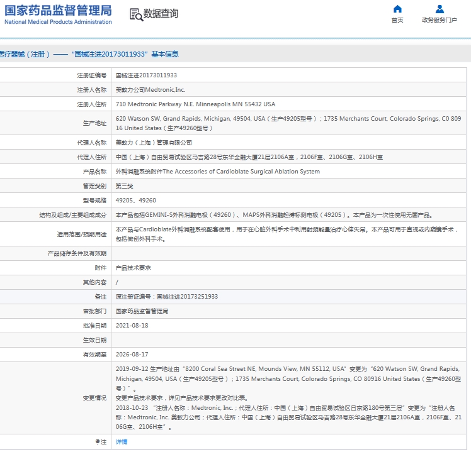Image resolution: width=471 pixels, height=452 pixels.
Task: Click the 型号规格 row label
Action: 94,201
